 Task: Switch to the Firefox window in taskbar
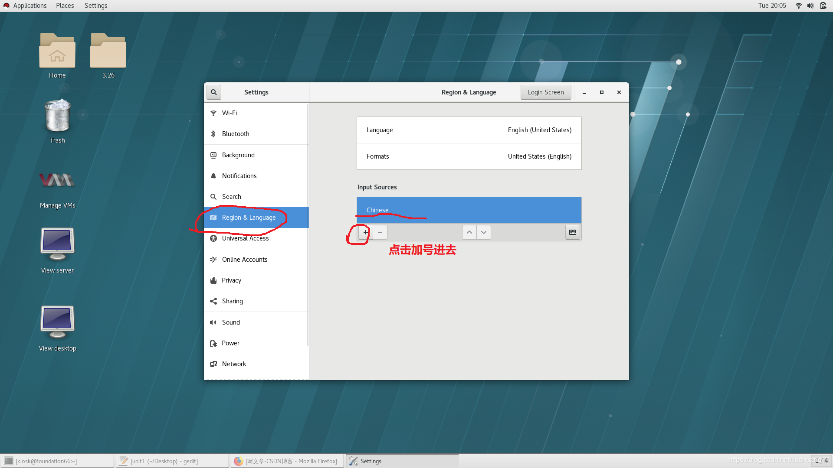[x=286, y=461]
